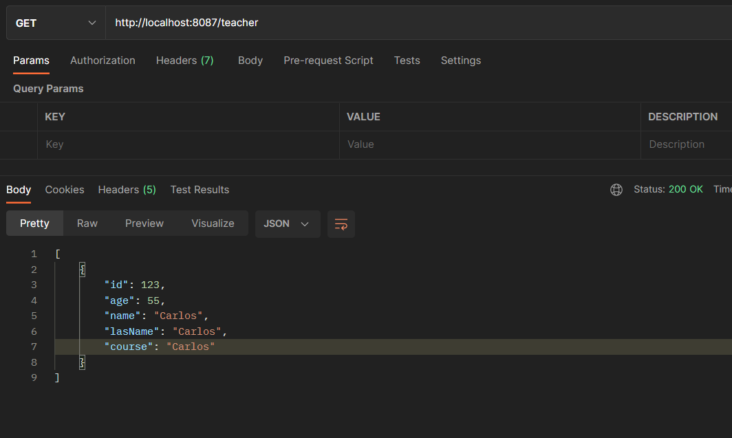This screenshot has height=438, width=732.
Task: Click the request URL field
Action: click(275, 22)
